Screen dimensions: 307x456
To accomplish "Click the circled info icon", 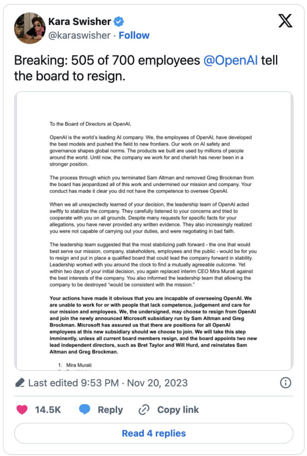I will tap(286, 383).
